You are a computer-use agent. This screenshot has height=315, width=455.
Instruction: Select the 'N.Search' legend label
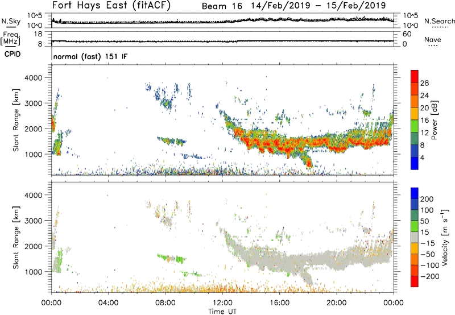439,21
